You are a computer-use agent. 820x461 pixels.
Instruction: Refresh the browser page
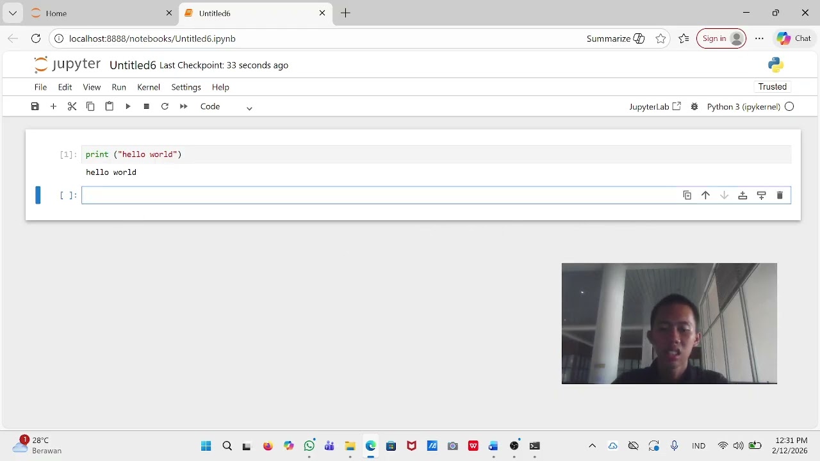point(36,38)
